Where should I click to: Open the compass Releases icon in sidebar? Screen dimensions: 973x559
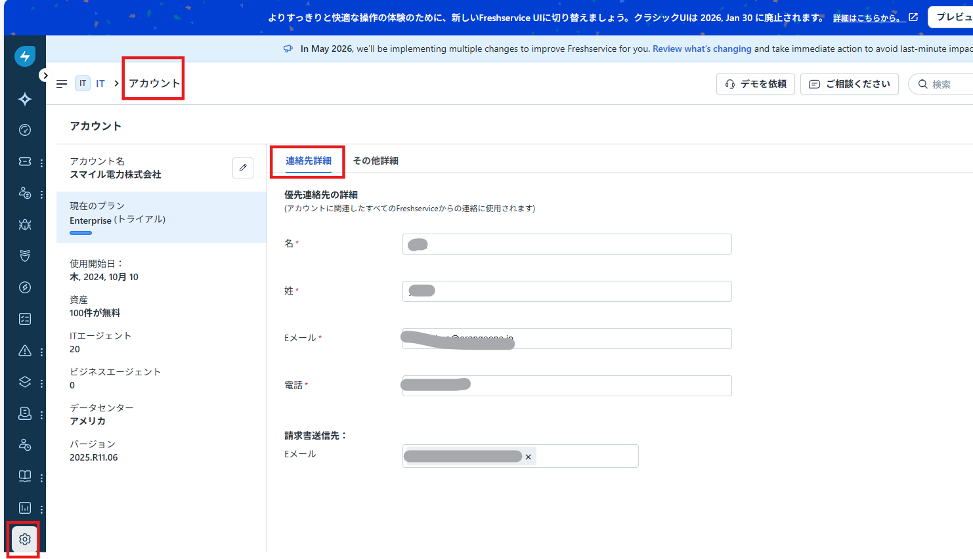[x=25, y=287]
